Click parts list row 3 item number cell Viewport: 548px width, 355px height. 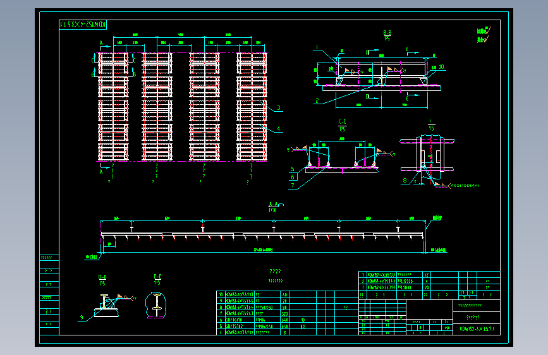point(363,275)
